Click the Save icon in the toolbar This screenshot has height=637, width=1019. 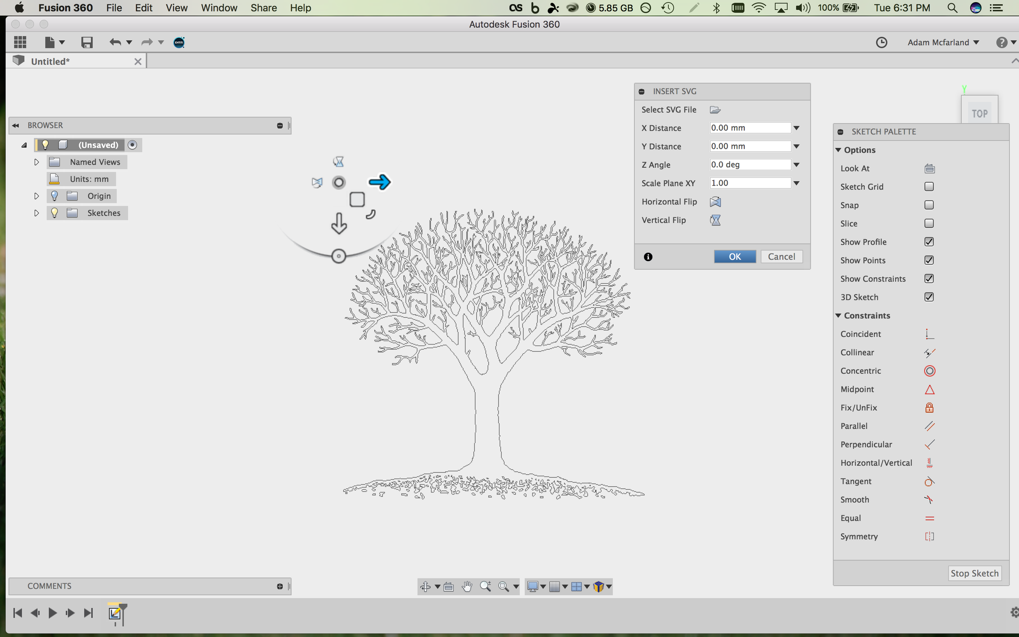87,42
